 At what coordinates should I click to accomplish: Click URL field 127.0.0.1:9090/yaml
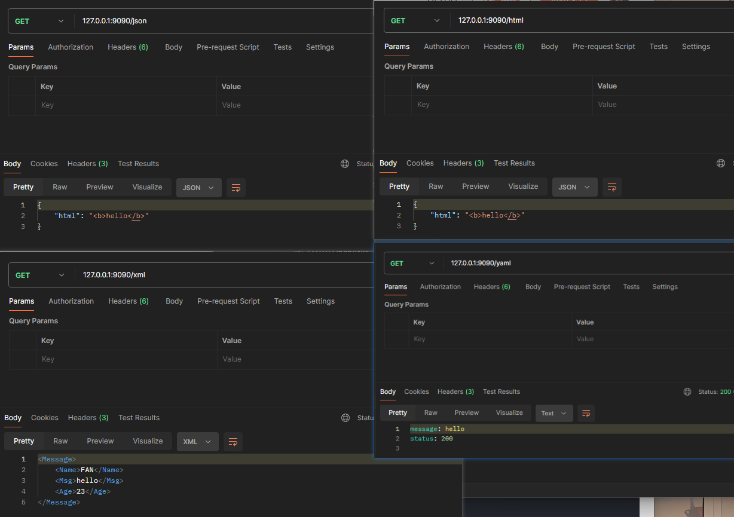click(x=589, y=263)
